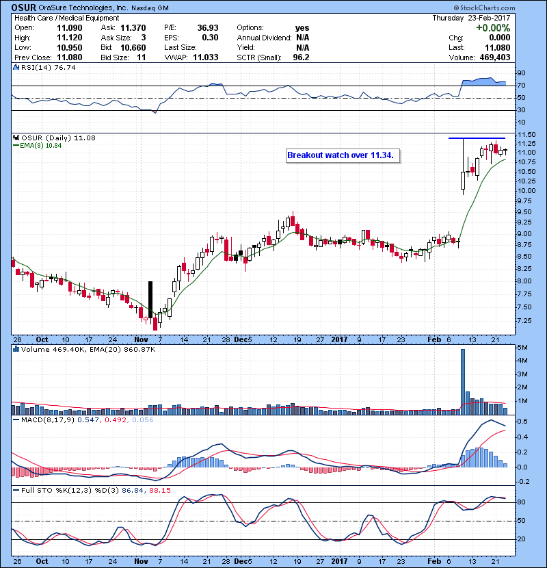
Task: Click the MACD histogram value 0.056
Action: (x=143, y=420)
